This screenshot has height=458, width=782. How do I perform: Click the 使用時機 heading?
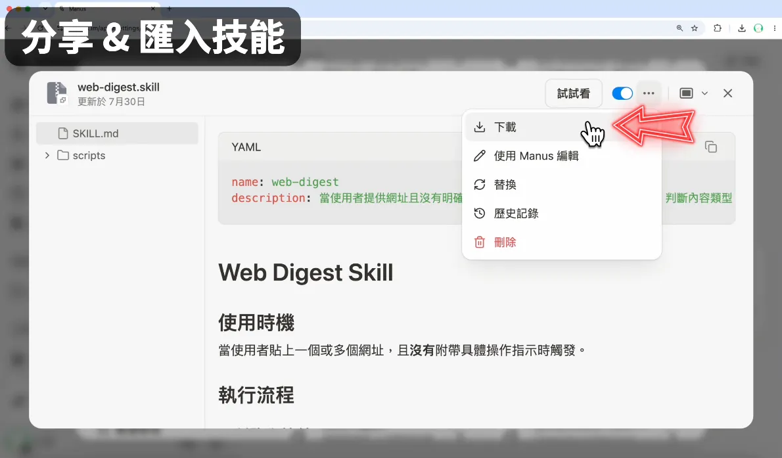256,323
